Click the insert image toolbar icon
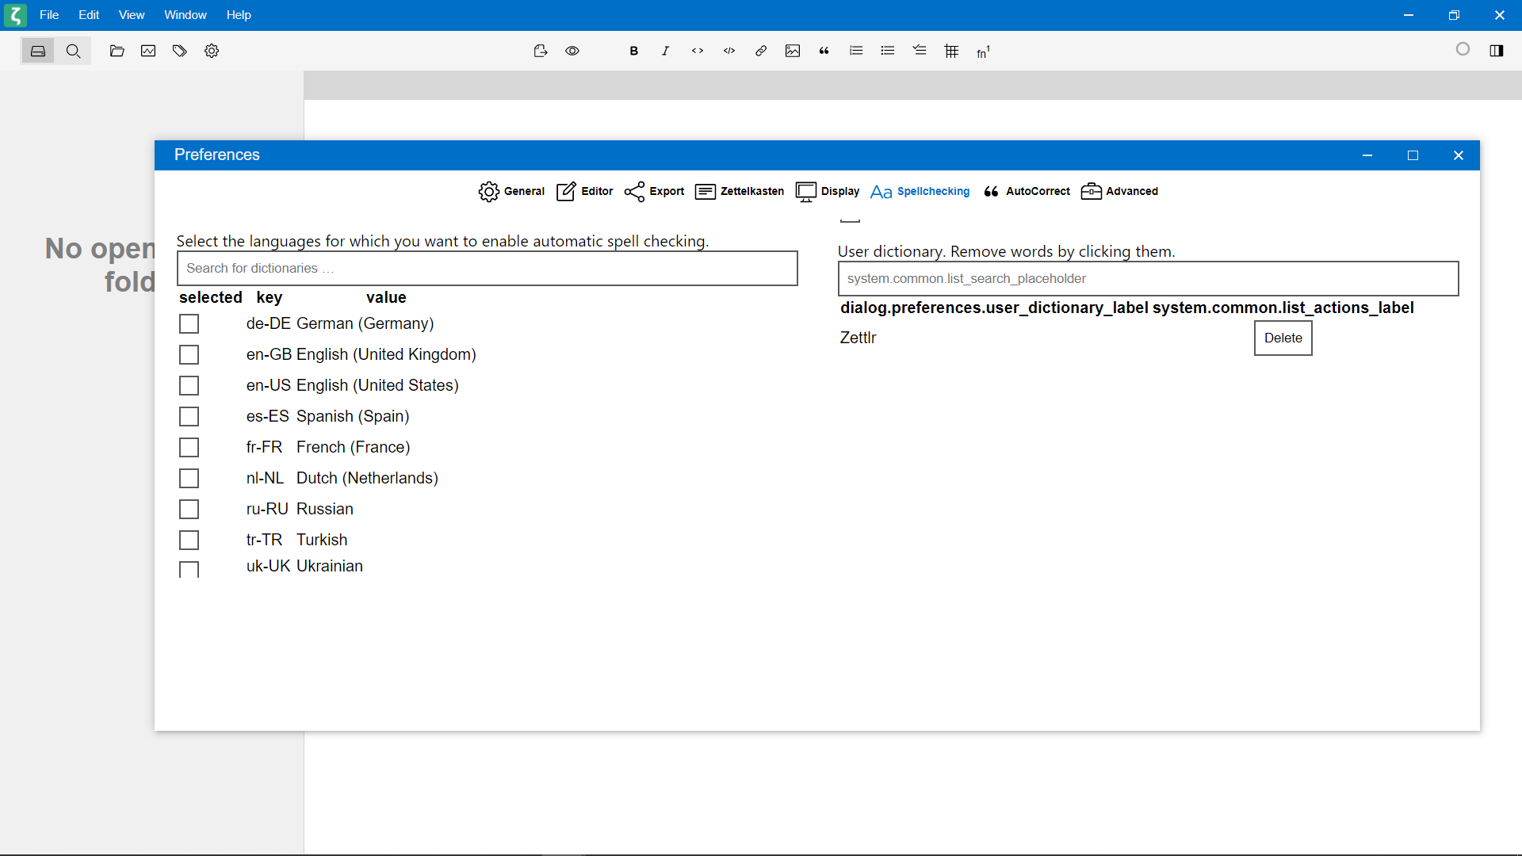The image size is (1522, 856). tap(793, 51)
